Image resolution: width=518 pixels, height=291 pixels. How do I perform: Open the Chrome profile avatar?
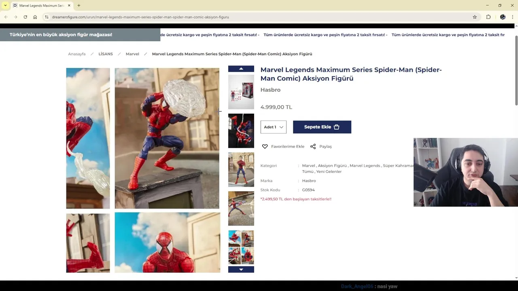tap(503, 17)
